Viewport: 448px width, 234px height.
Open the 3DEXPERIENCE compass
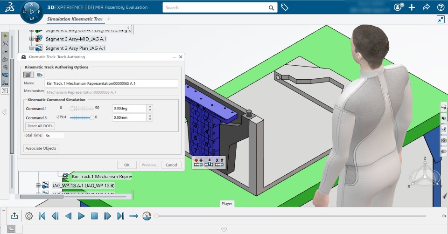click(x=32, y=12)
